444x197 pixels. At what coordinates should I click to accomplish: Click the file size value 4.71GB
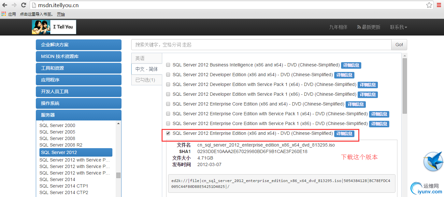[x=205, y=158]
